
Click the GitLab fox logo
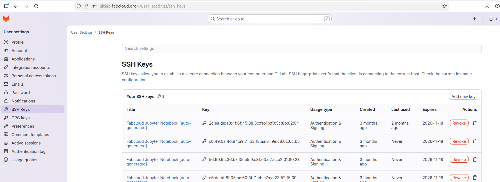coord(6,19)
